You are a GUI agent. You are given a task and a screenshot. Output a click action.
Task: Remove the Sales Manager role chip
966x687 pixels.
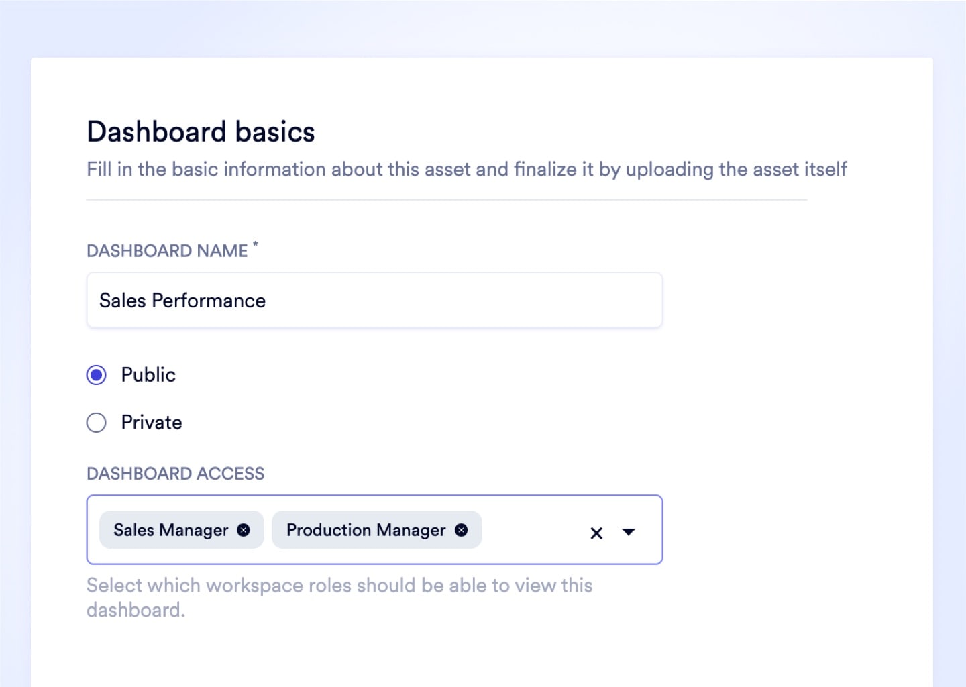[244, 530]
